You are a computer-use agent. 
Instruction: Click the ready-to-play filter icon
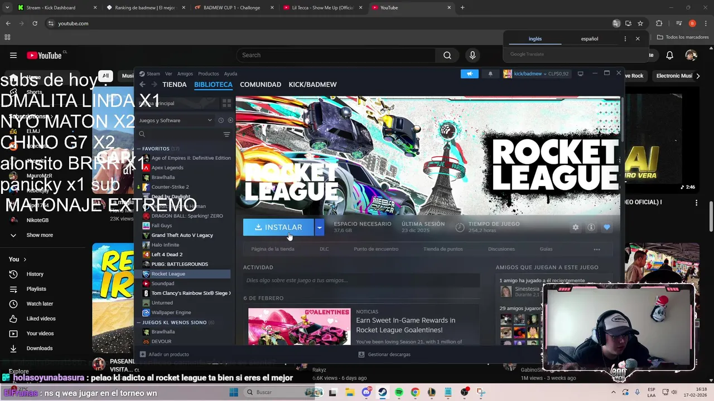tap(230, 120)
